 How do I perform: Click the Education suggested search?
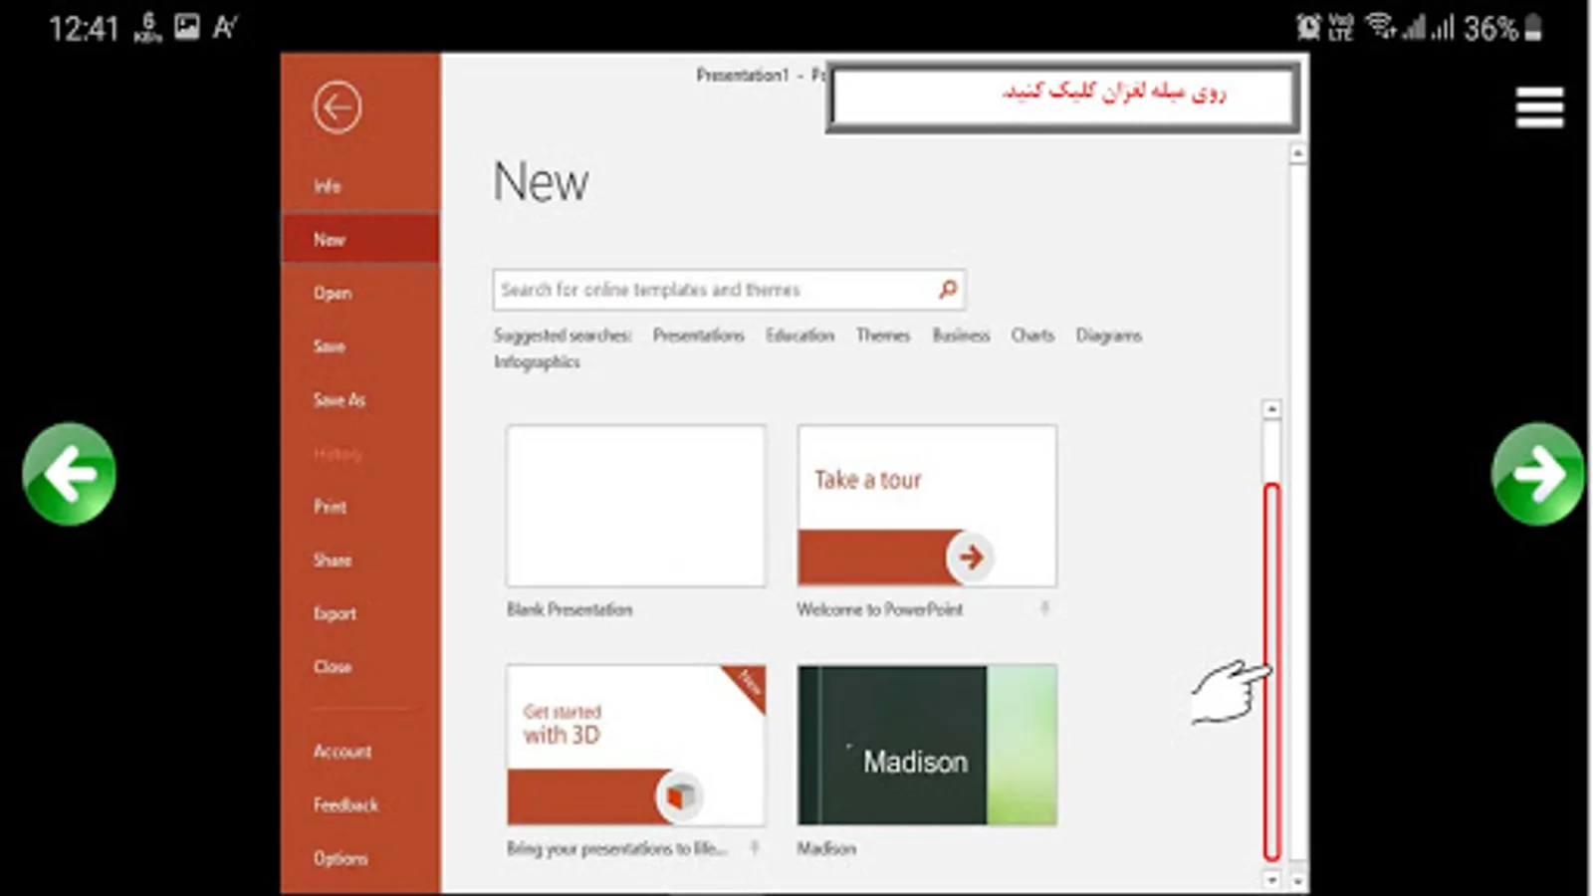point(800,336)
